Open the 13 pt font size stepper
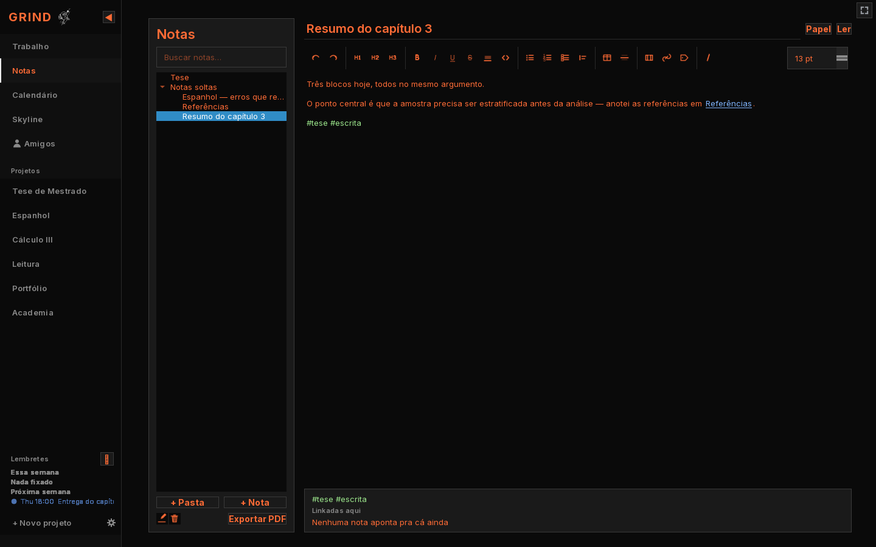The height and width of the screenshot is (547, 876). (x=842, y=58)
